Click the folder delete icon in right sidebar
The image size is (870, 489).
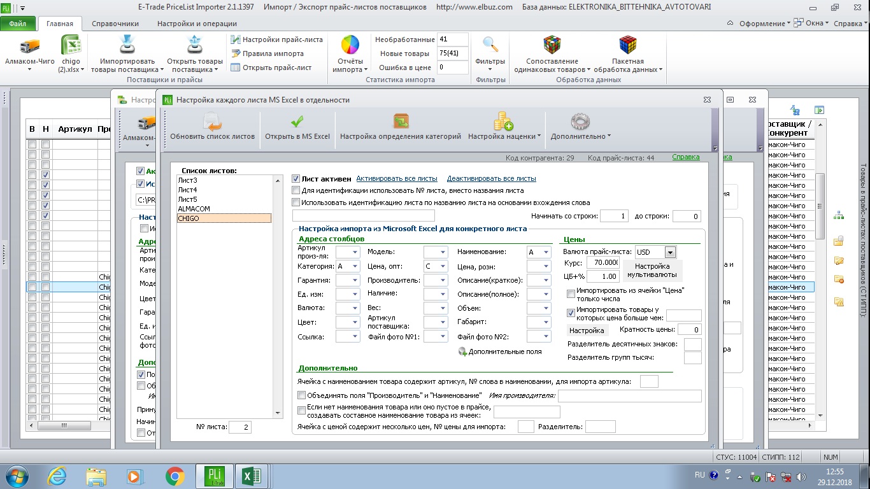point(839,280)
